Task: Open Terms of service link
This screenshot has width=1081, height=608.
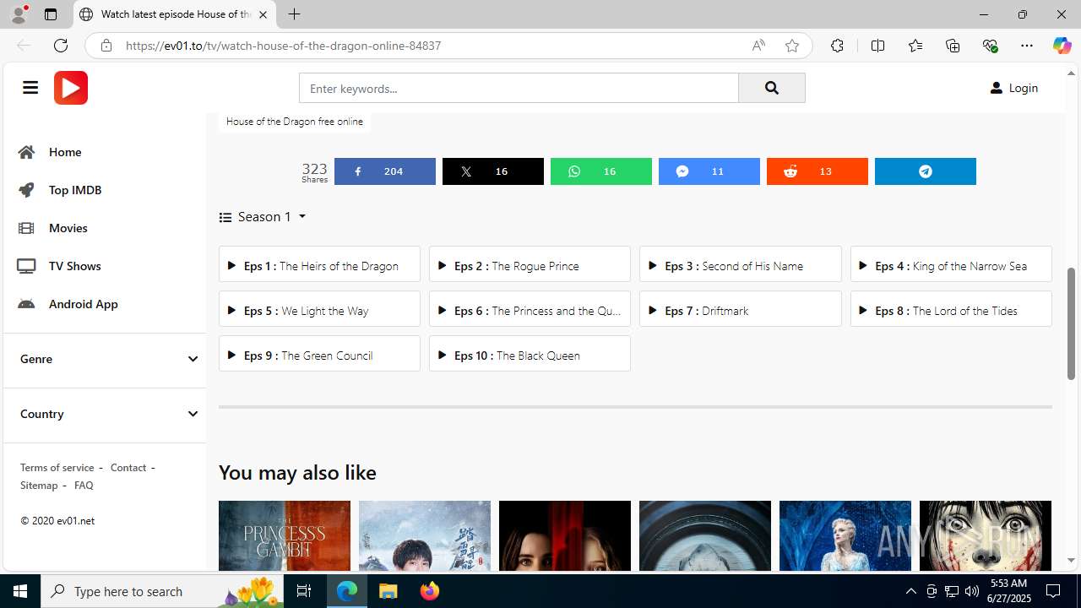Action: (57, 467)
